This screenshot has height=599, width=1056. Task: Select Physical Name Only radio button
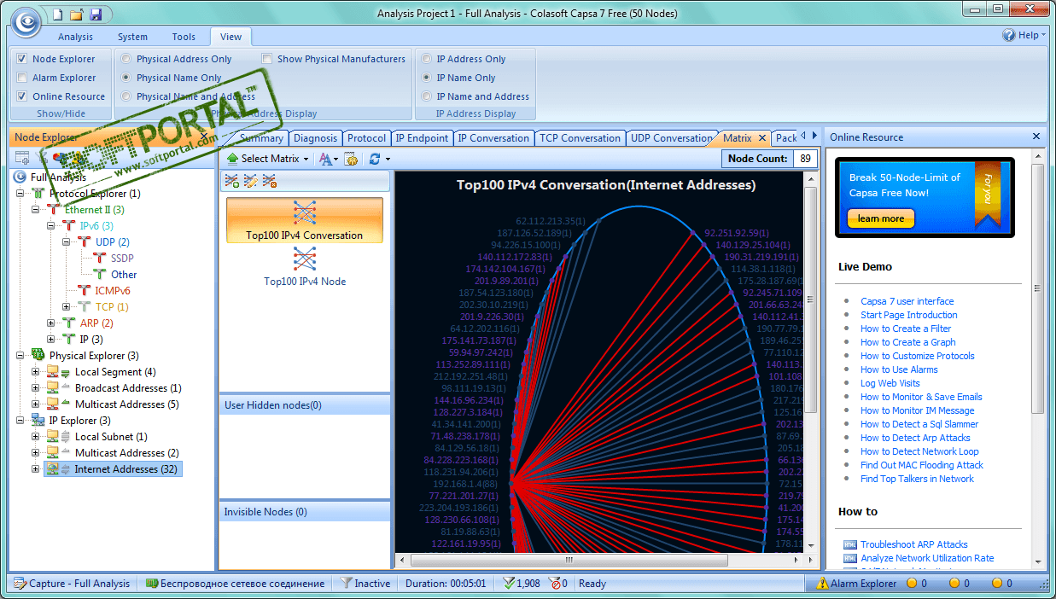tap(126, 78)
